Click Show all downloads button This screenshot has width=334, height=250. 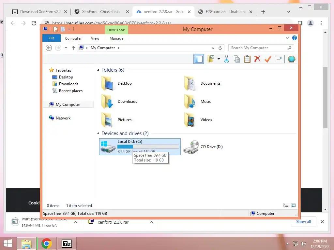(x=304, y=222)
